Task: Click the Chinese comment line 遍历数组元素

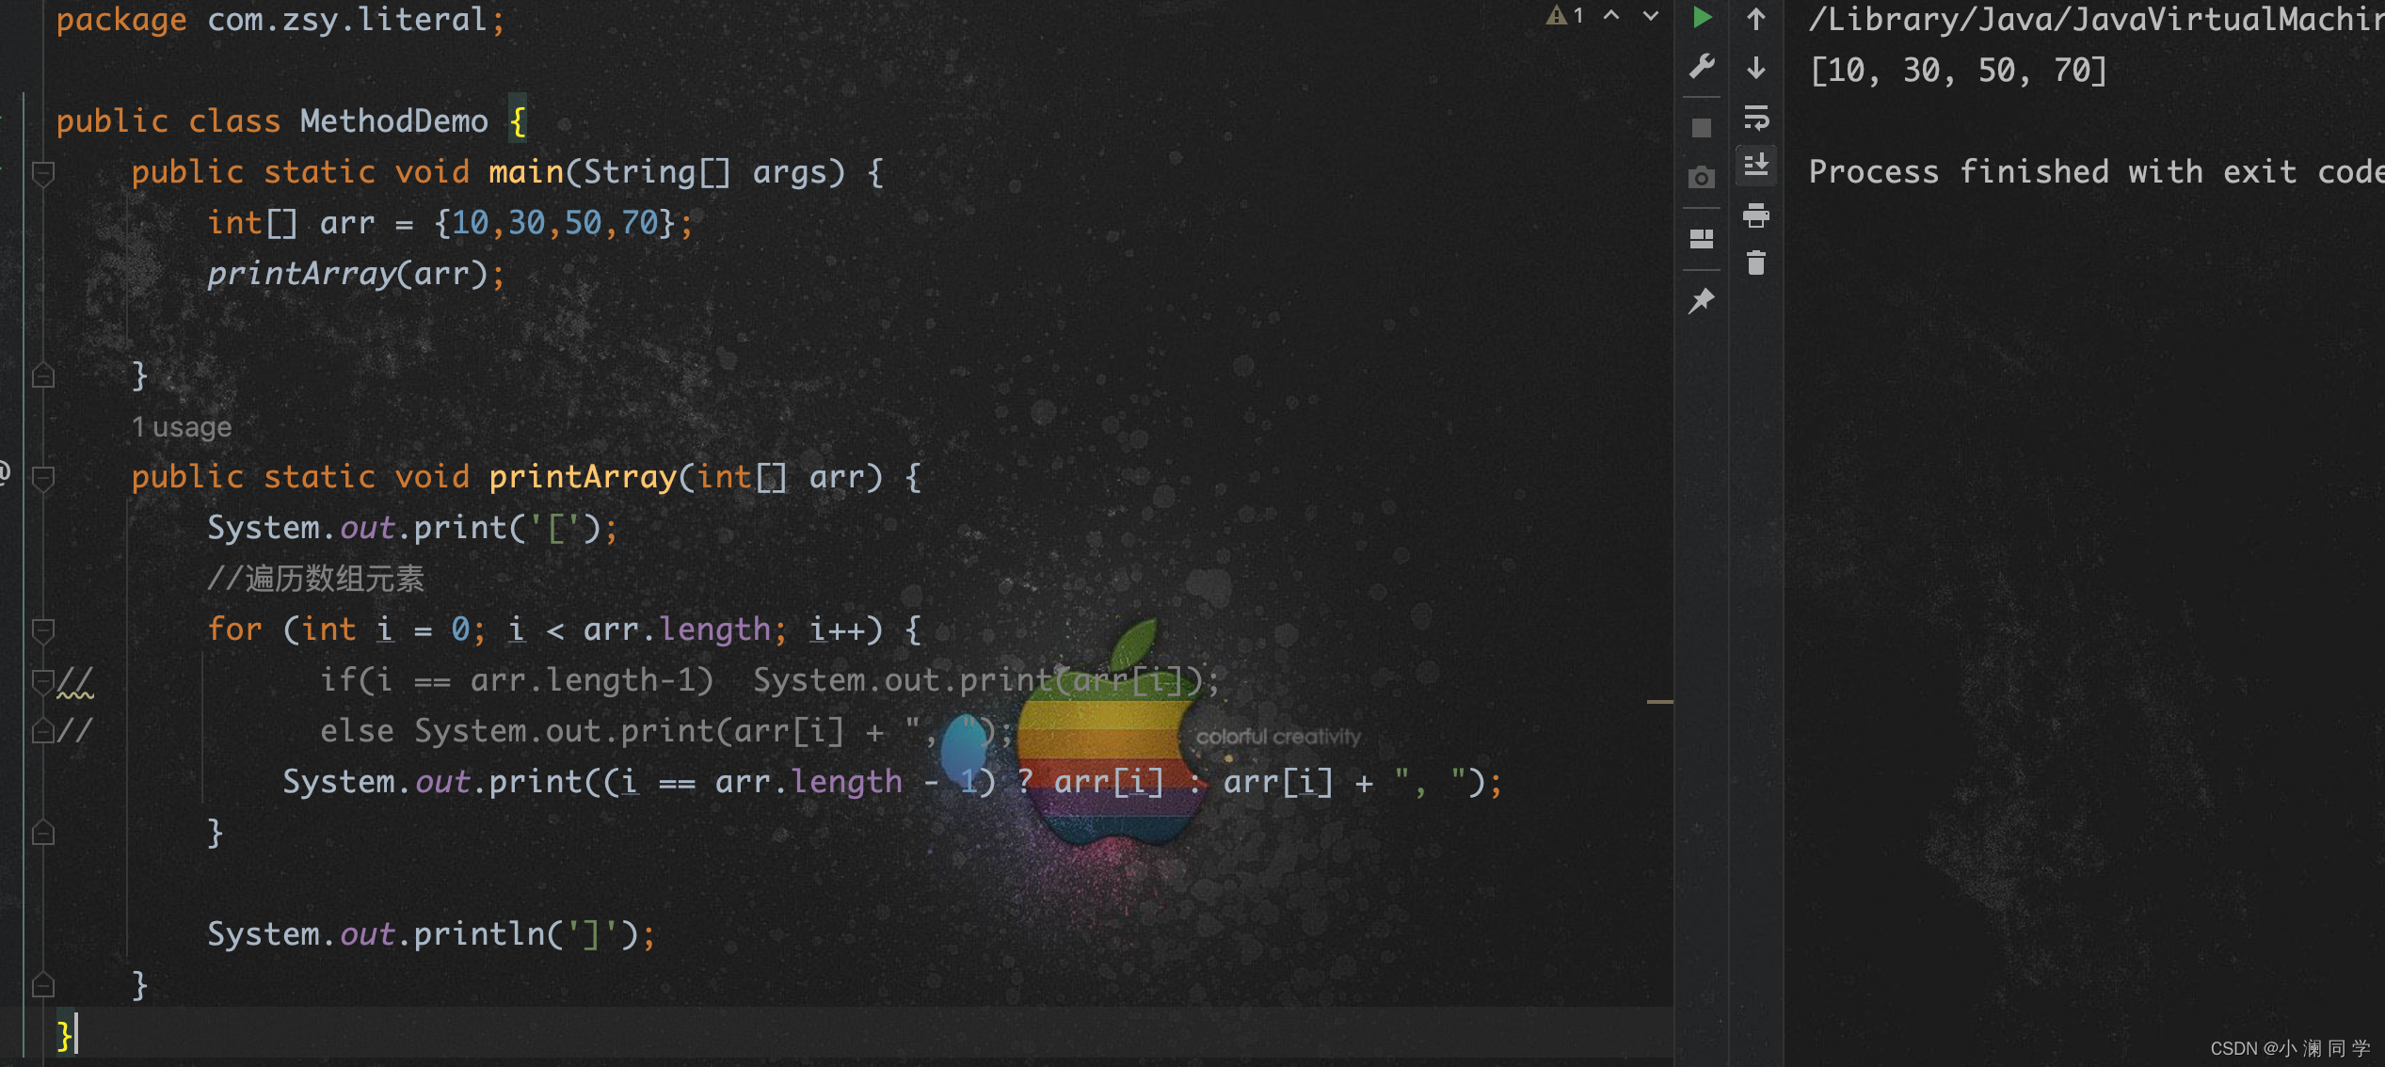Action: 316,578
